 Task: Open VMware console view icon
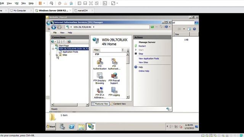(105, 3)
